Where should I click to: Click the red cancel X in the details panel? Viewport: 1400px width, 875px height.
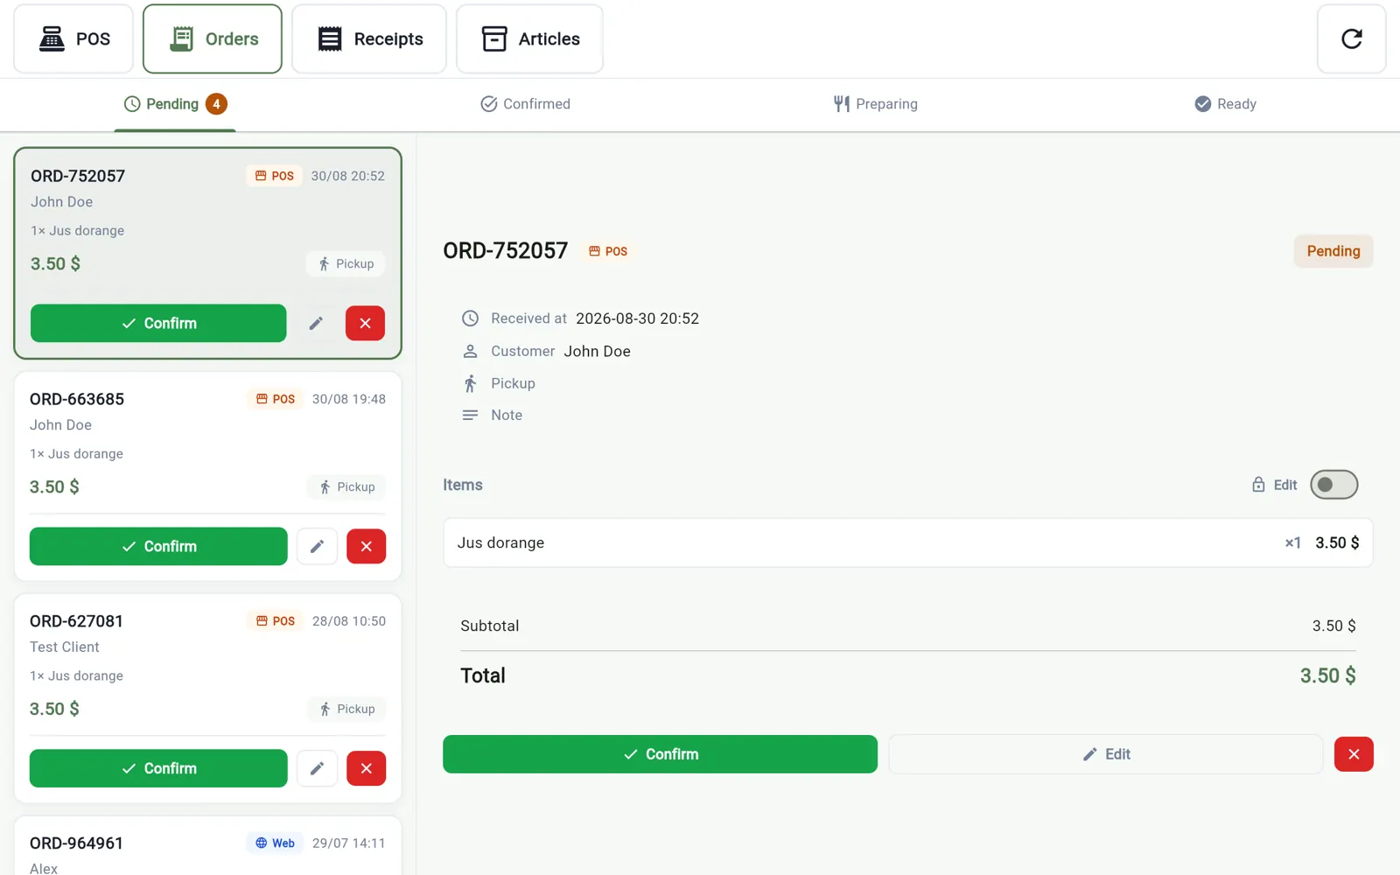(1354, 754)
